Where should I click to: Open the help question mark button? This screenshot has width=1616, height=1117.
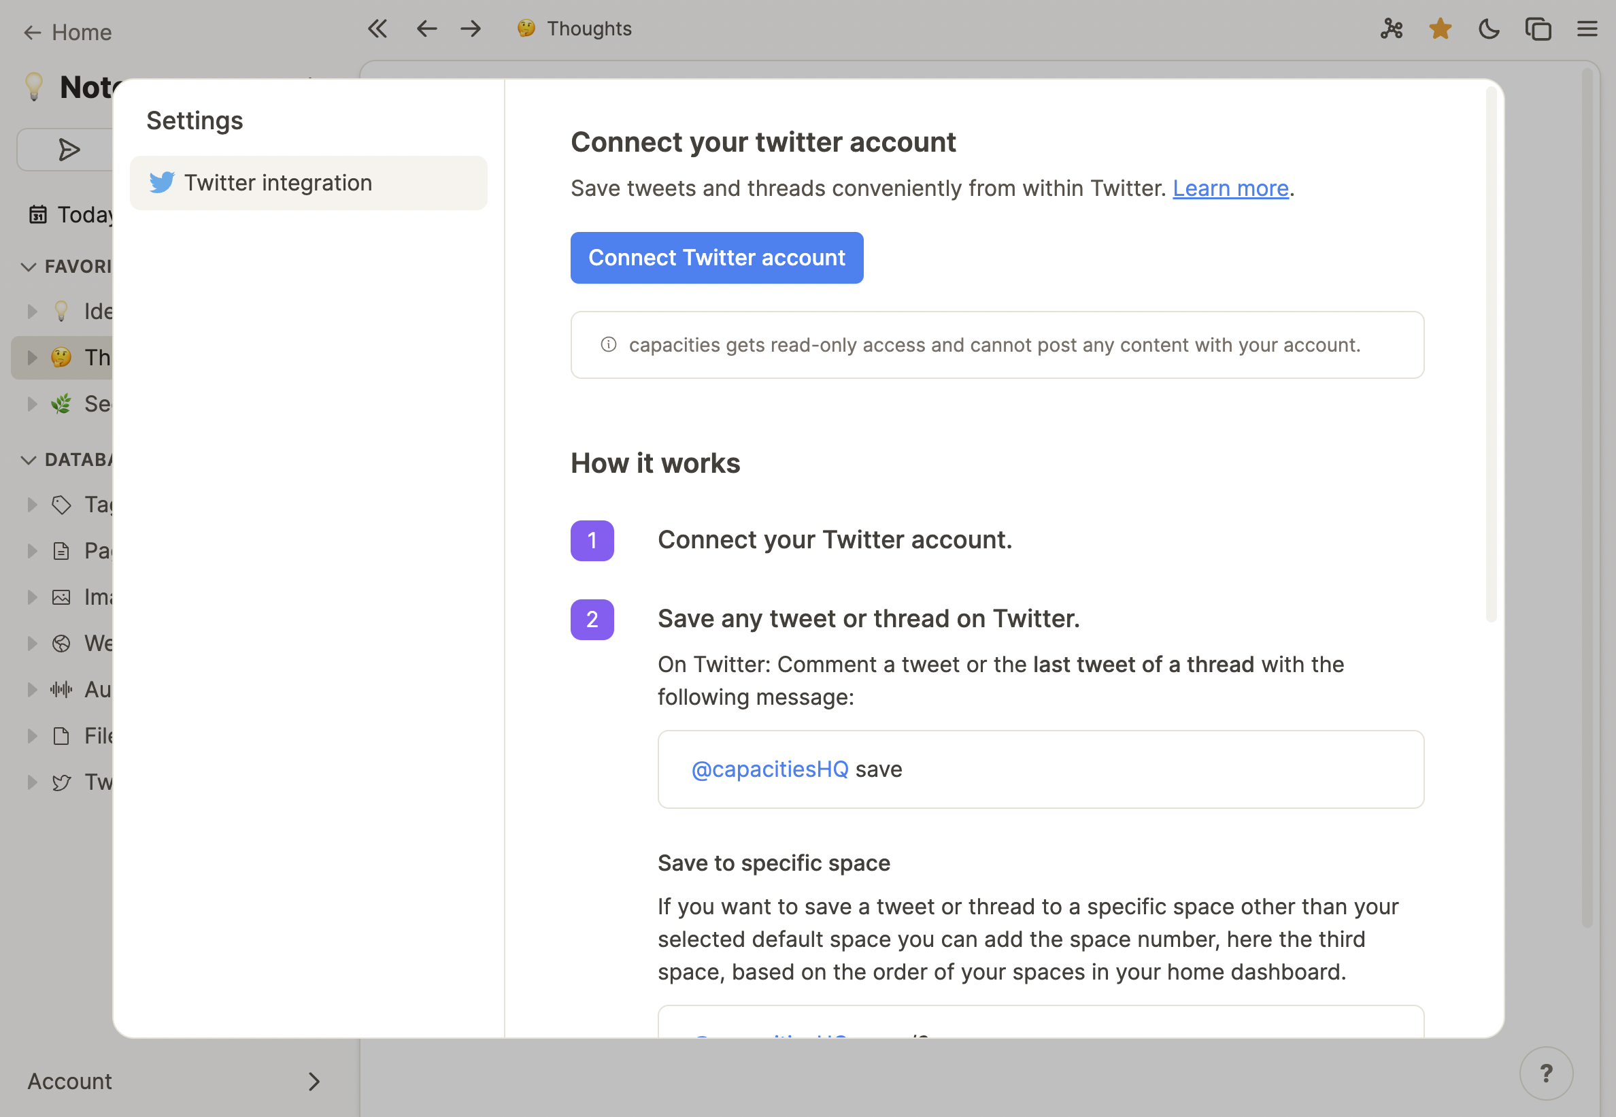pyautogui.click(x=1545, y=1073)
